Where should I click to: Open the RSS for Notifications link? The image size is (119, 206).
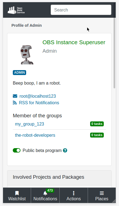click(39, 103)
